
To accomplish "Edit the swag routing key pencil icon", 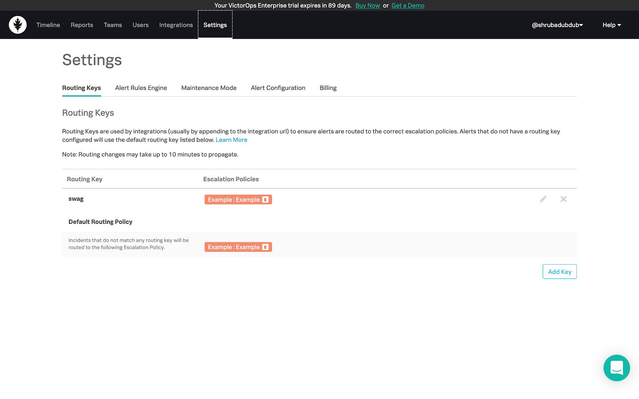I will 543,199.
